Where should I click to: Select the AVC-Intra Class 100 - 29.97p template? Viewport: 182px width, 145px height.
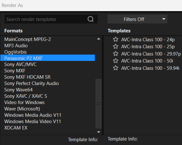point(151,54)
